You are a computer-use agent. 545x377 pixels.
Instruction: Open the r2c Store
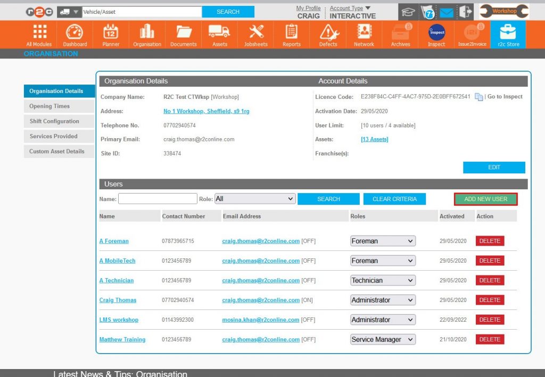point(508,34)
